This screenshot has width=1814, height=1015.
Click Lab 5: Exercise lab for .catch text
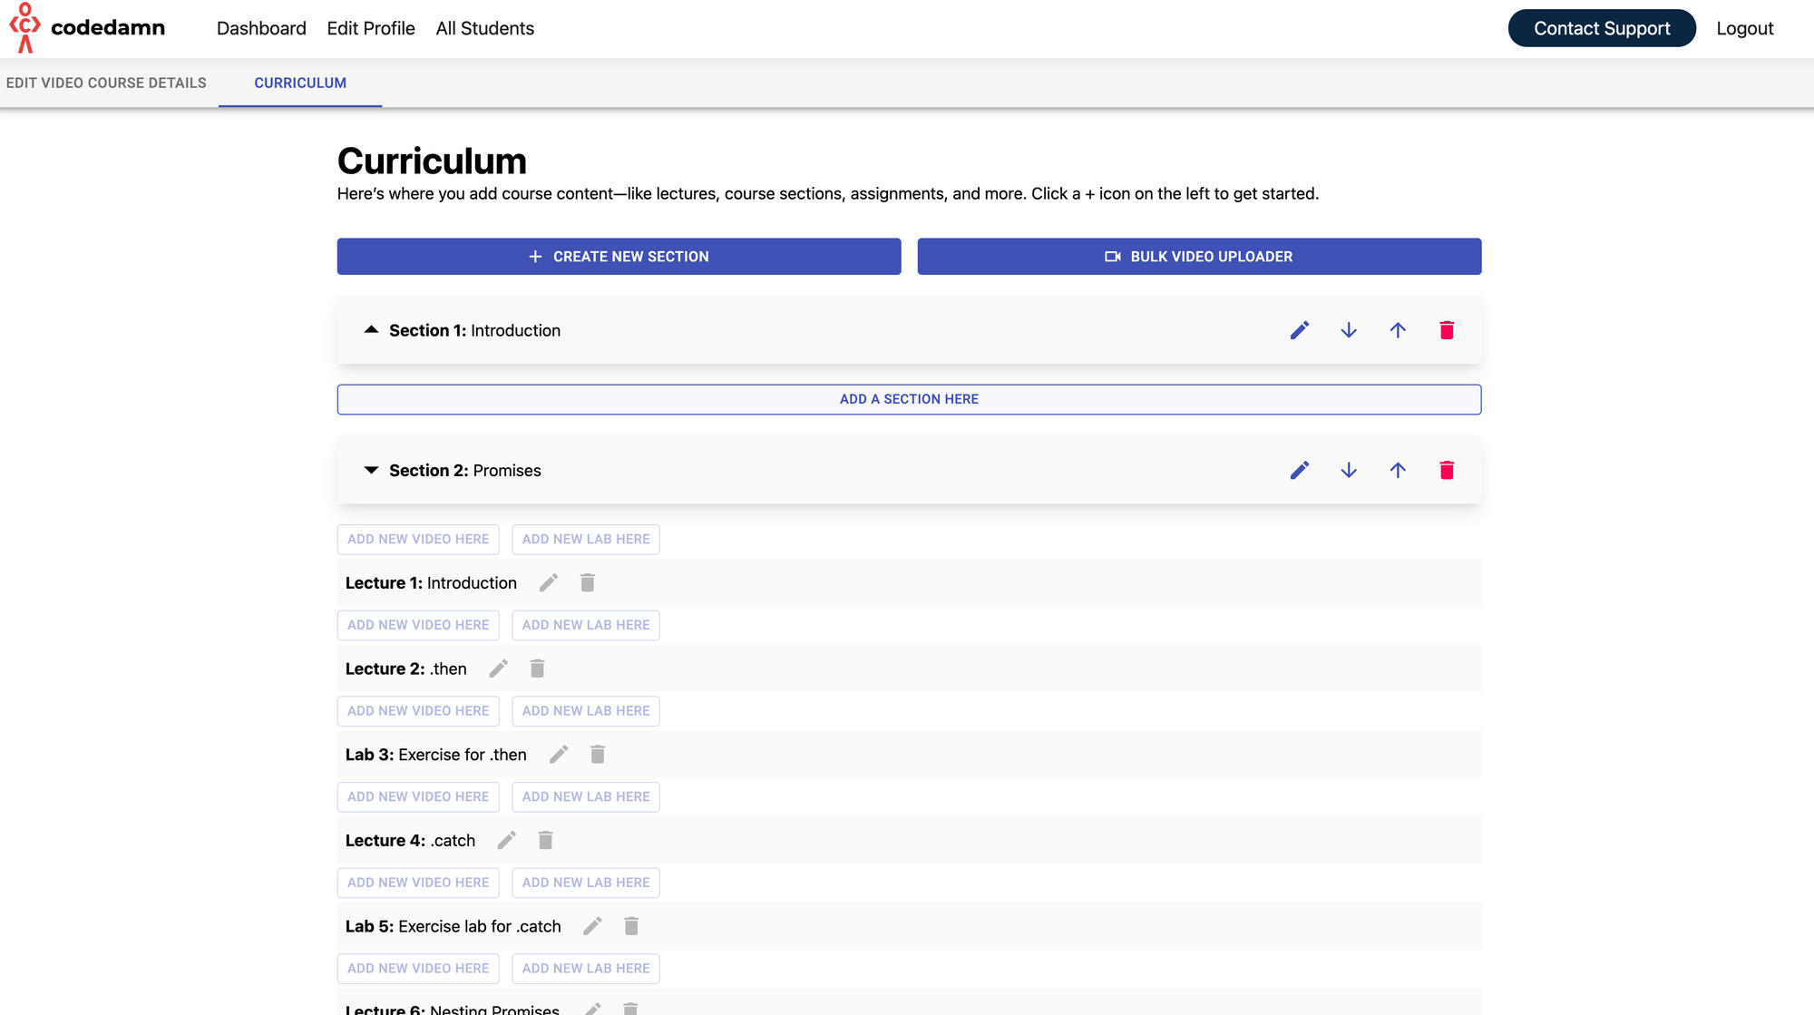pos(453,926)
